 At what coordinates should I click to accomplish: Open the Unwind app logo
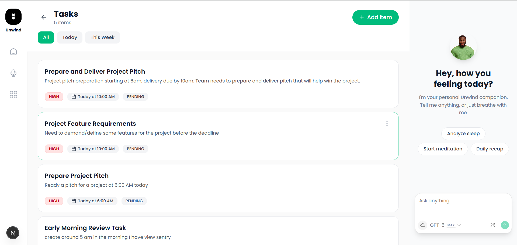click(x=13, y=17)
